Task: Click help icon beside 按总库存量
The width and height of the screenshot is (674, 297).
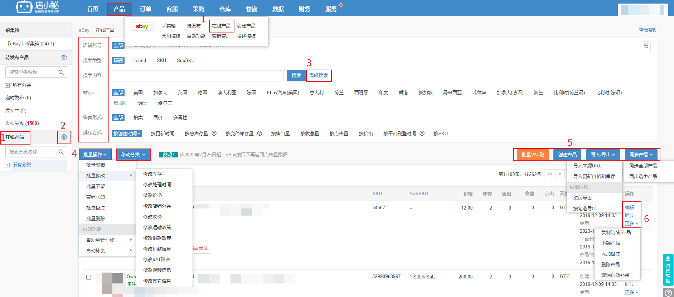Action: tap(214, 134)
